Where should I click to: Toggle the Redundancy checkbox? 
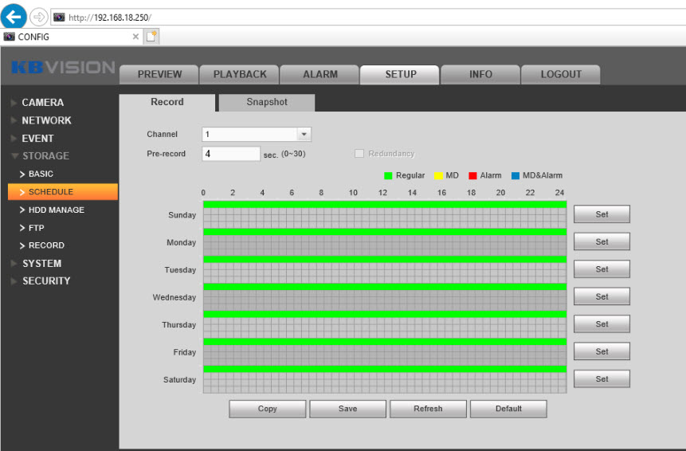tap(359, 154)
